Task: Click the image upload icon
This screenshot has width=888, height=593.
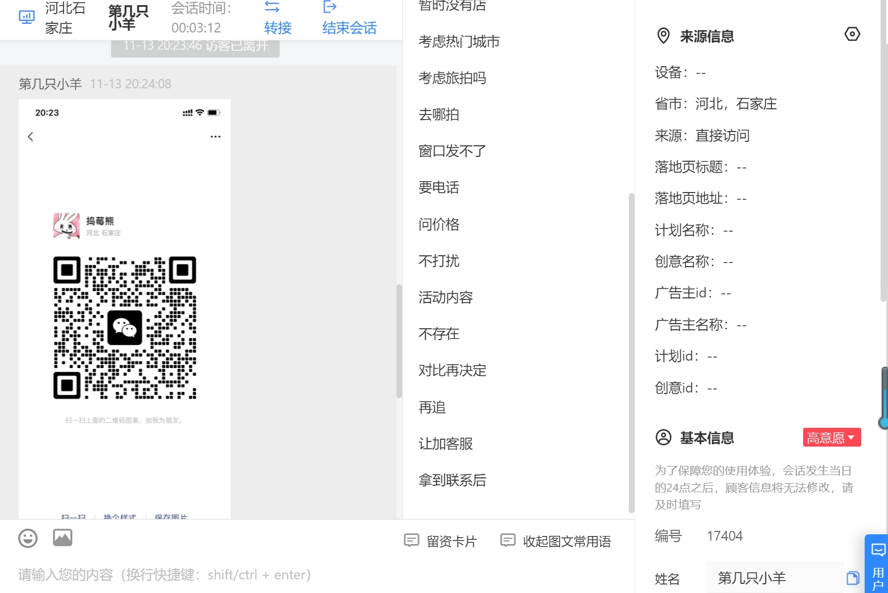Action: [x=63, y=538]
